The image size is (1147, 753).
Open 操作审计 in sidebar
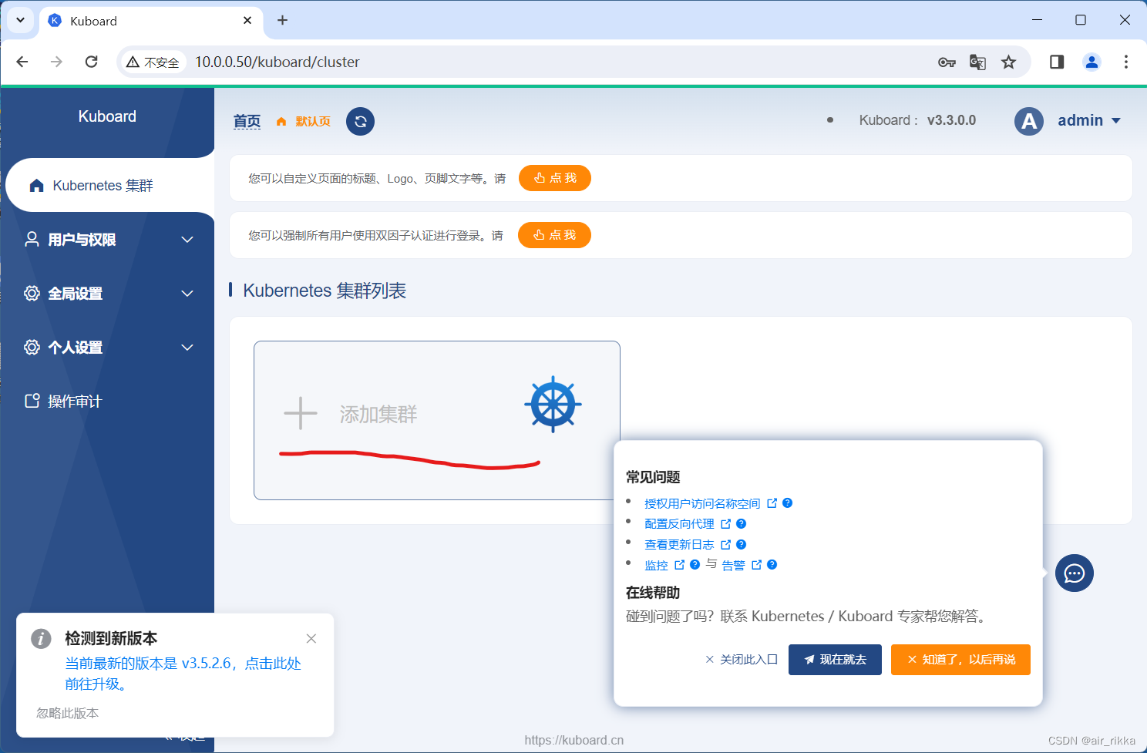pos(109,401)
